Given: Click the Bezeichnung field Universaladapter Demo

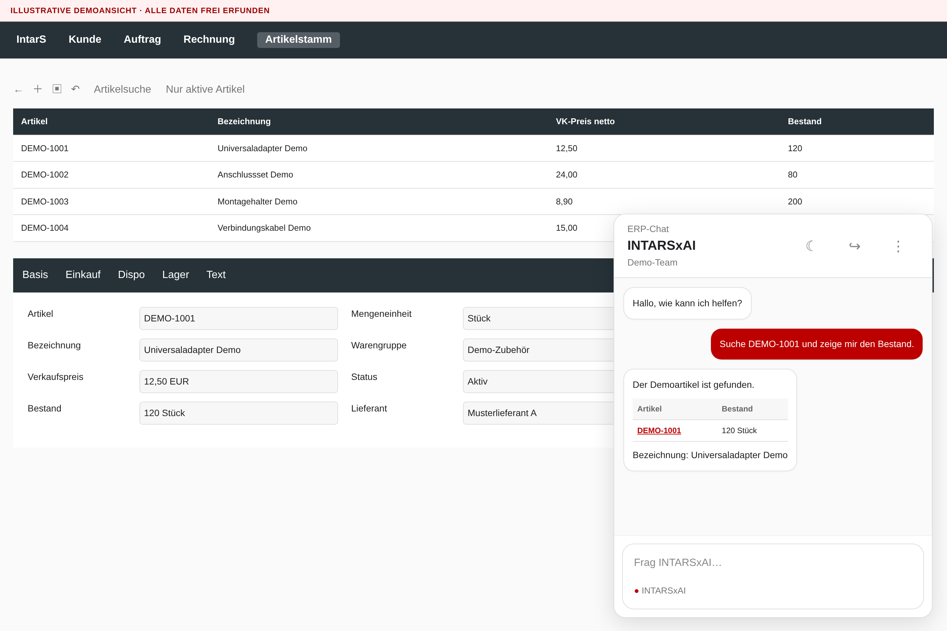Looking at the screenshot, I should point(238,350).
